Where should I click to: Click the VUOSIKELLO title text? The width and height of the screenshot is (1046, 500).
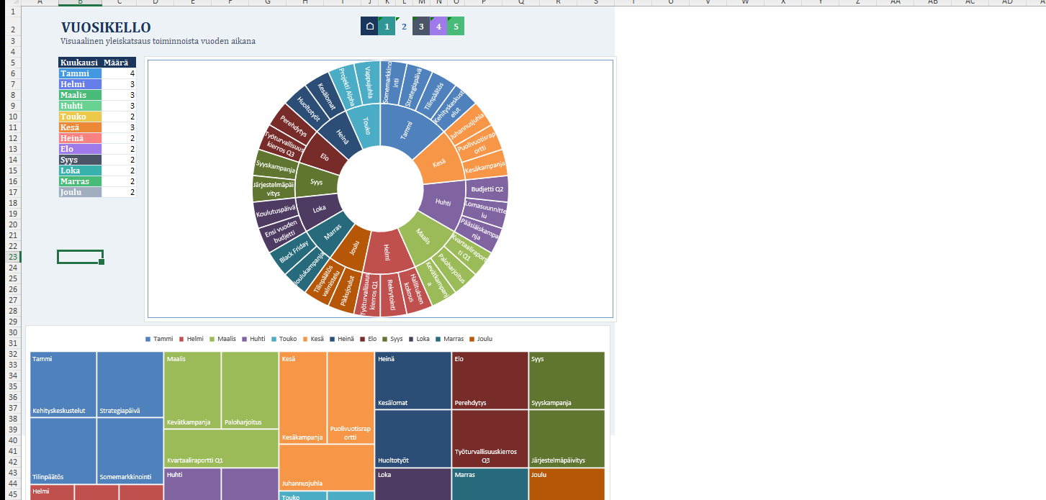(x=106, y=27)
